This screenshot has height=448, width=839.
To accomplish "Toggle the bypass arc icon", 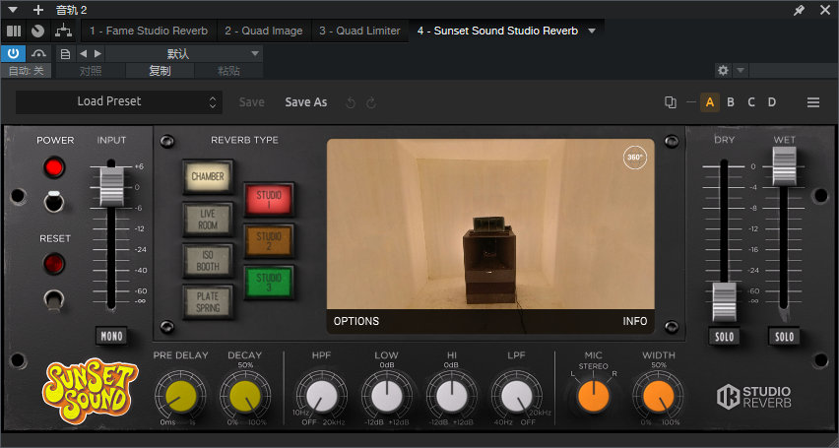I will point(38,53).
